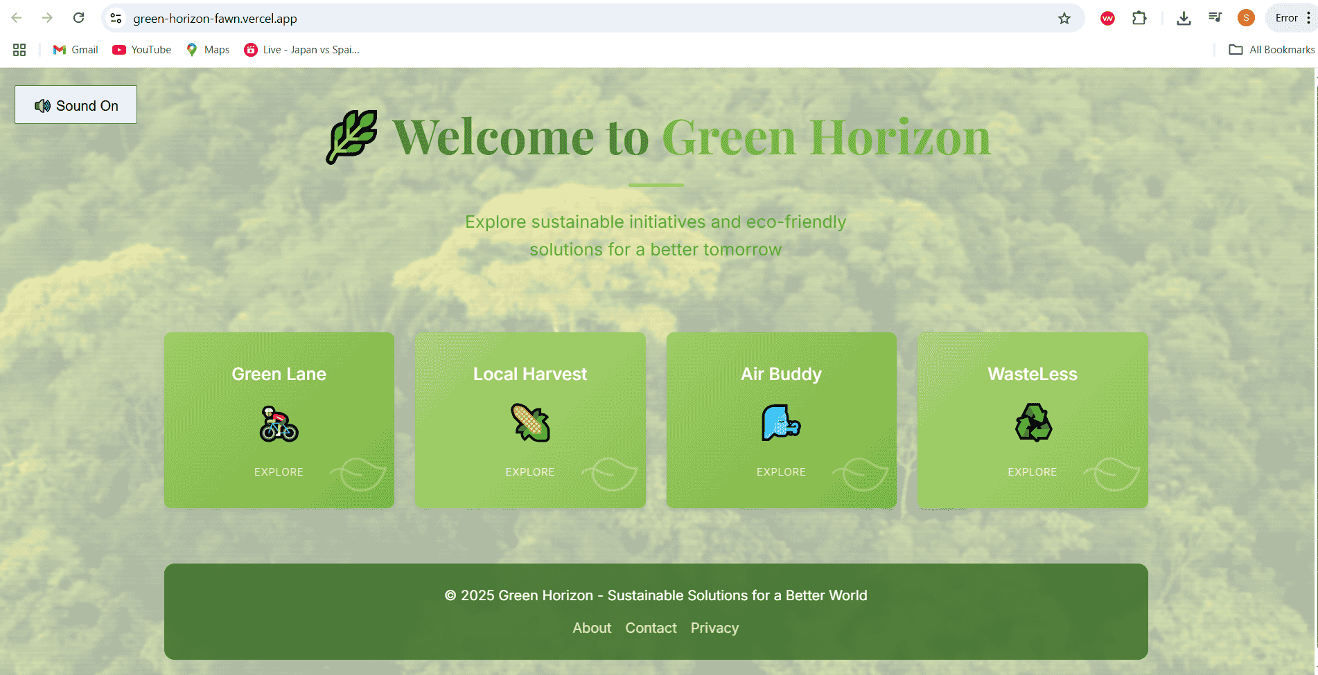Select the bicycle icon on Green Lane card
Screen dimensions: 1318x675
(279, 424)
